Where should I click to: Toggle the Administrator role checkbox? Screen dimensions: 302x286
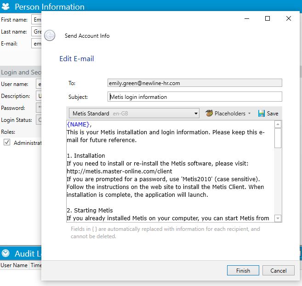(x=7, y=142)
